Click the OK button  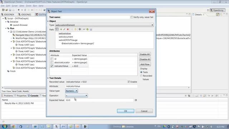tap(126, 111)
